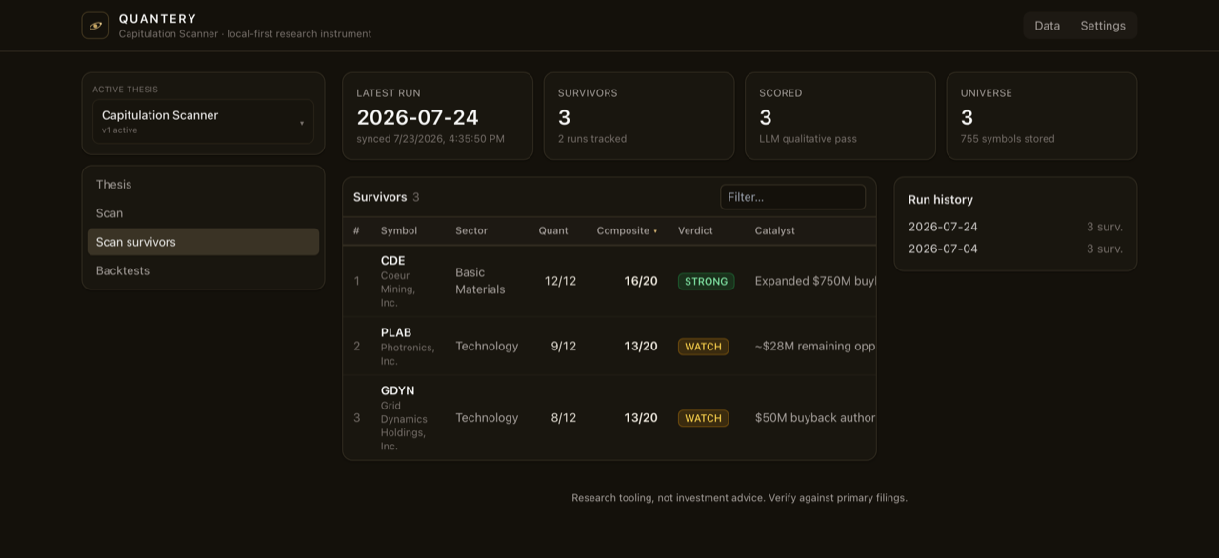Click the Survivors table heading

click(x=380, y=197)
